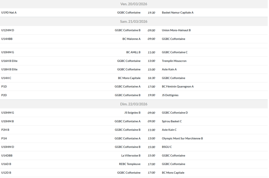Click the U19D Nat A category label

pos(9,13)
